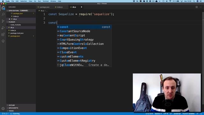Screen dimensions: 204x115
Task: Open the Run menu
Action: [39, 1]
